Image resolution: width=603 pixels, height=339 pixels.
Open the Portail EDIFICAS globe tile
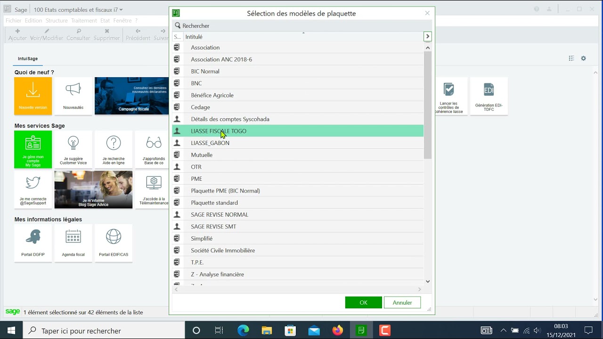pyautogui.click(x=114, y=243)
